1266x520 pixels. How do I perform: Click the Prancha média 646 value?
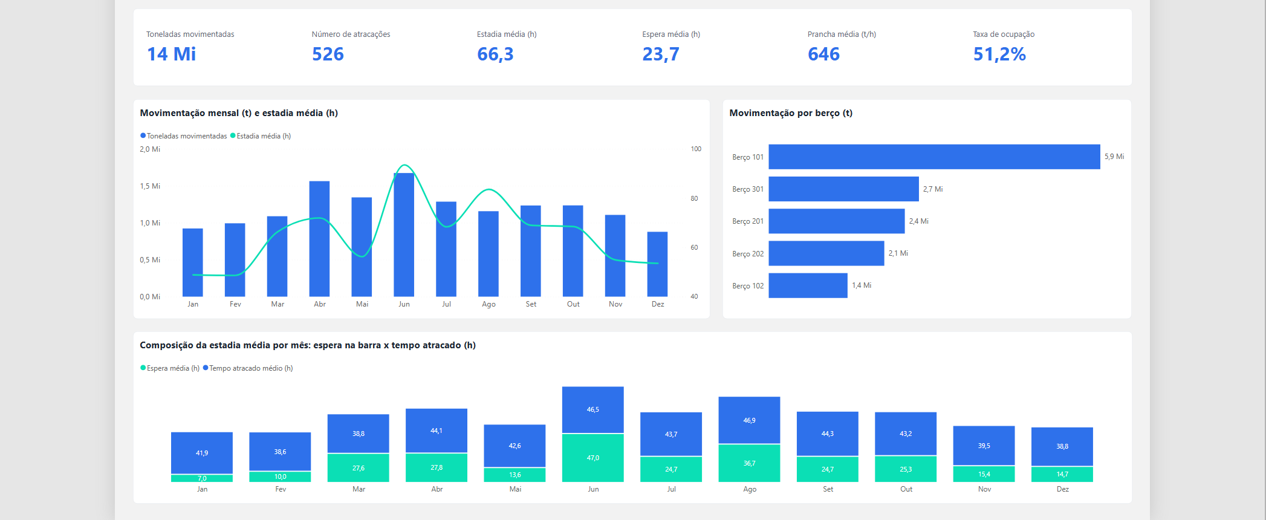click(x=823, y=54)
